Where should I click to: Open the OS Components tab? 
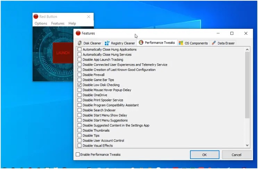click(x=193, y=43)
